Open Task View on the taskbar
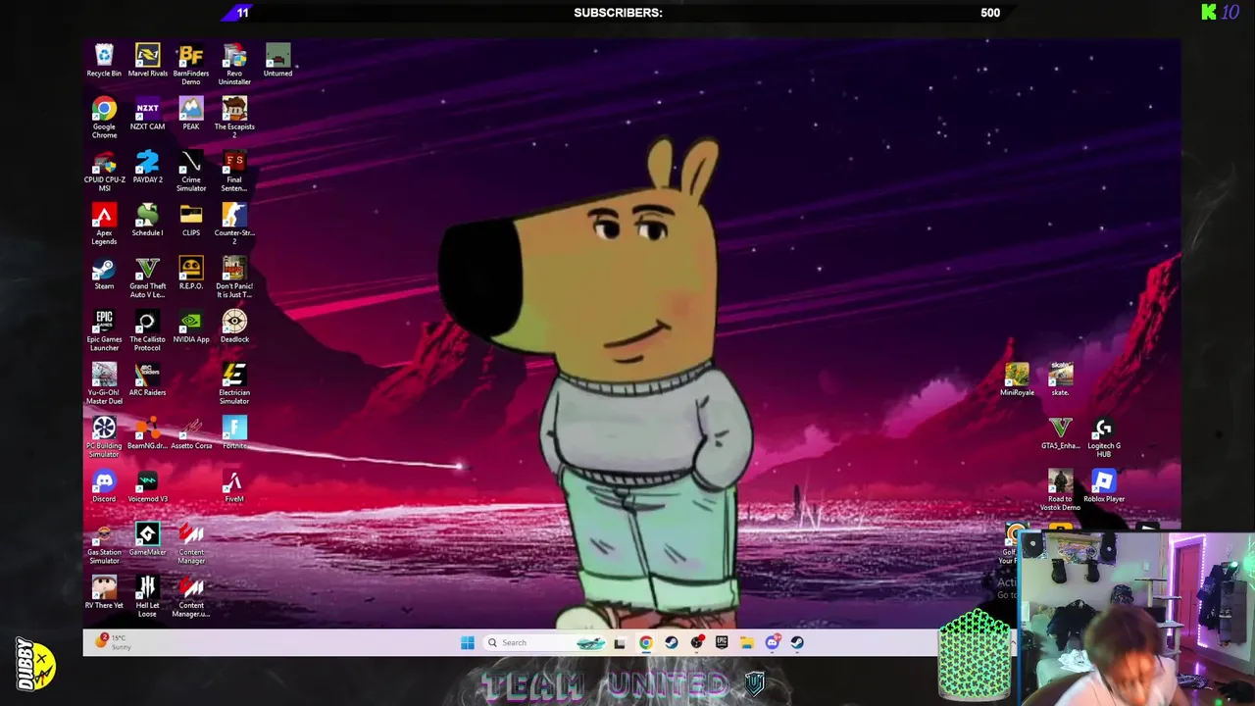 (620, 643)
